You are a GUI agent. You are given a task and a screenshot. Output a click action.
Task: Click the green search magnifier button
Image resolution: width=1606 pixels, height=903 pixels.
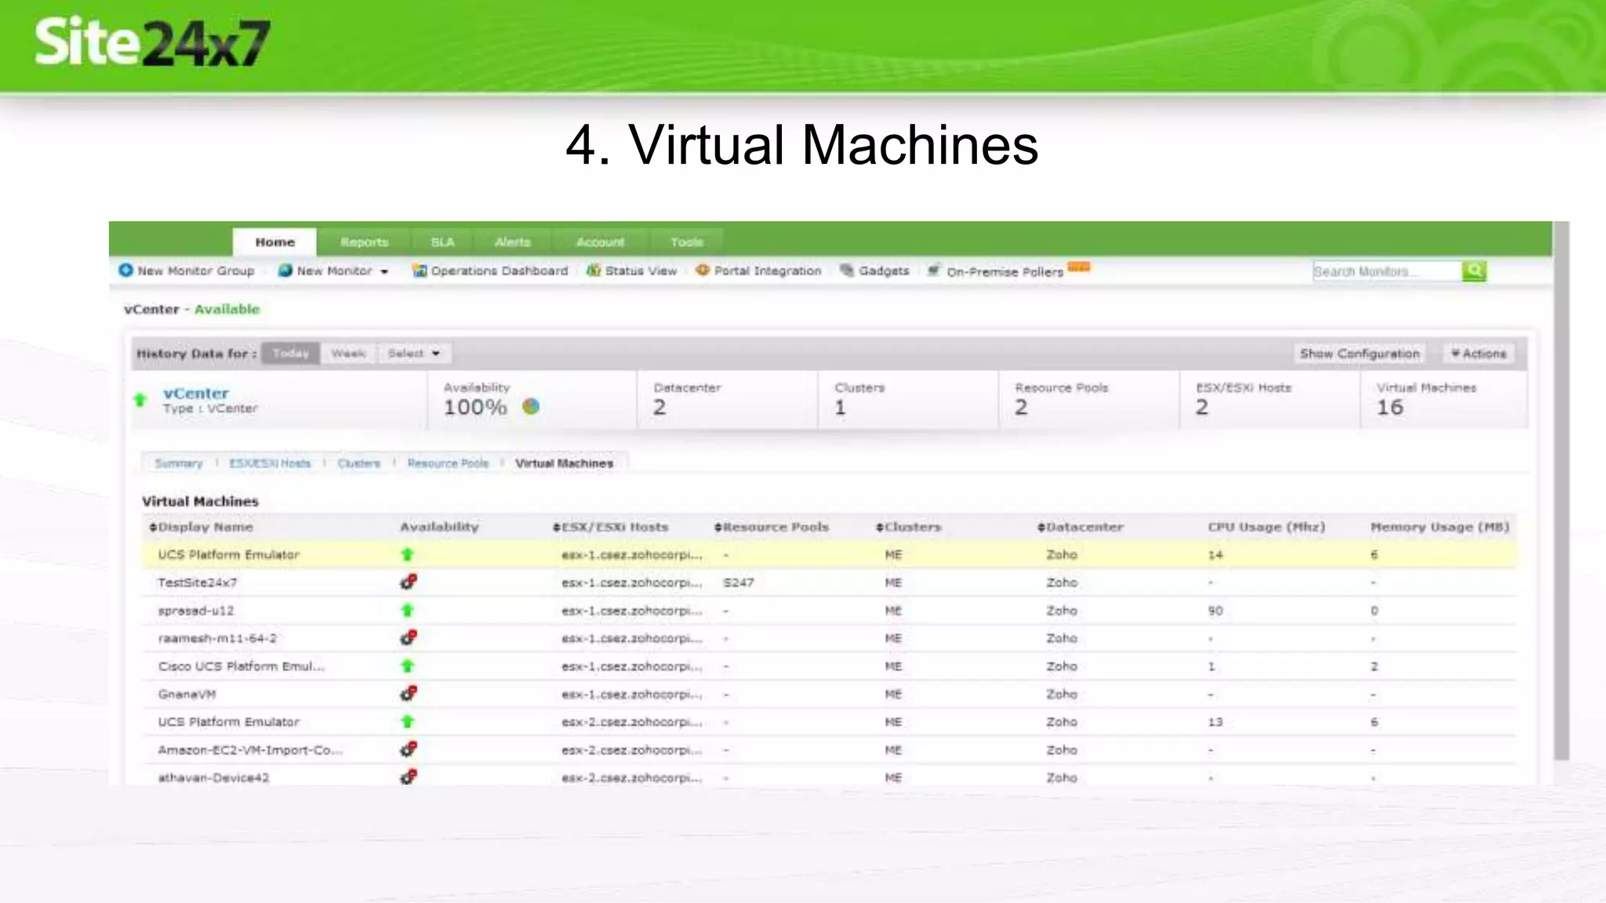(1474, 271)
